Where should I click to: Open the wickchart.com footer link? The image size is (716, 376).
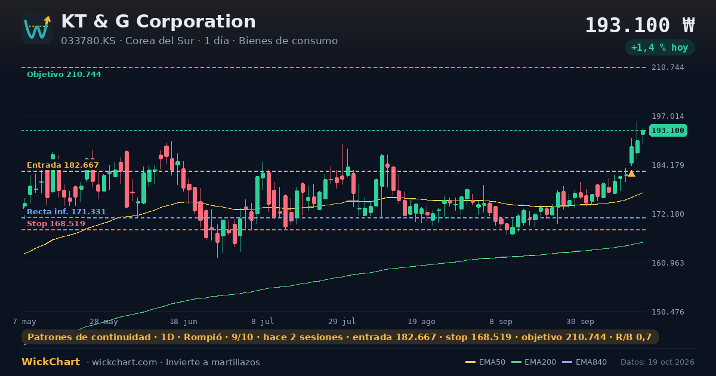click(124, 362)
